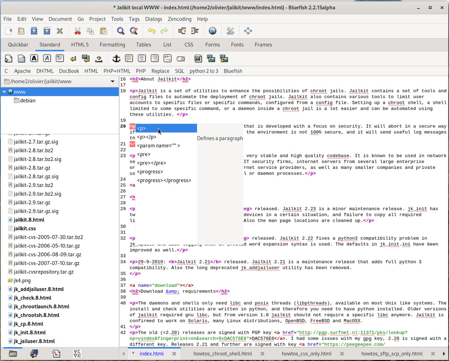Insert an anchor with the anchor icon
Viewport: 449px width, 361px height.
point(116,58)
